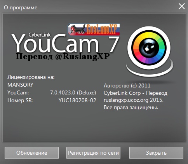Click the YouCam webcam lens logo
The height and width of the screenshot is (164, 188).
point(150,52)
